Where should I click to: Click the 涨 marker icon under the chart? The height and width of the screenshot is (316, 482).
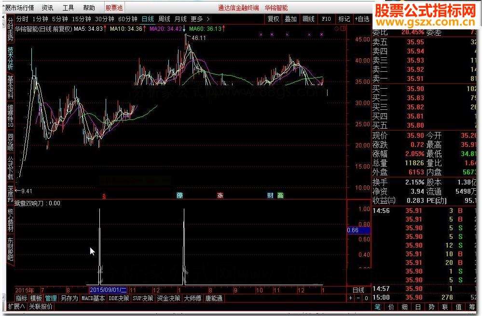[220, 196]
